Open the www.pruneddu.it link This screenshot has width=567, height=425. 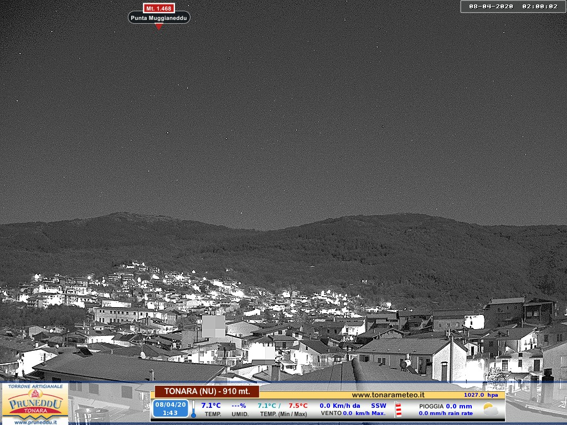point(35,422)
